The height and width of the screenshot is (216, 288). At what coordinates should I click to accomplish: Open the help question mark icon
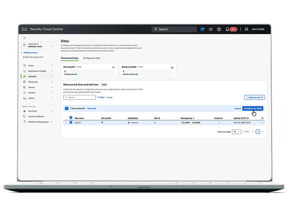219,29
